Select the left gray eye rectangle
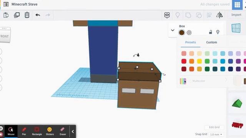246x138 pixels. [x=129, y=90]
